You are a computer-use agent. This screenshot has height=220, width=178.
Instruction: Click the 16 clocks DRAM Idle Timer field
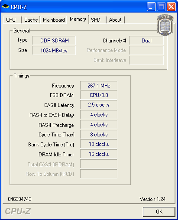(99, 154)
